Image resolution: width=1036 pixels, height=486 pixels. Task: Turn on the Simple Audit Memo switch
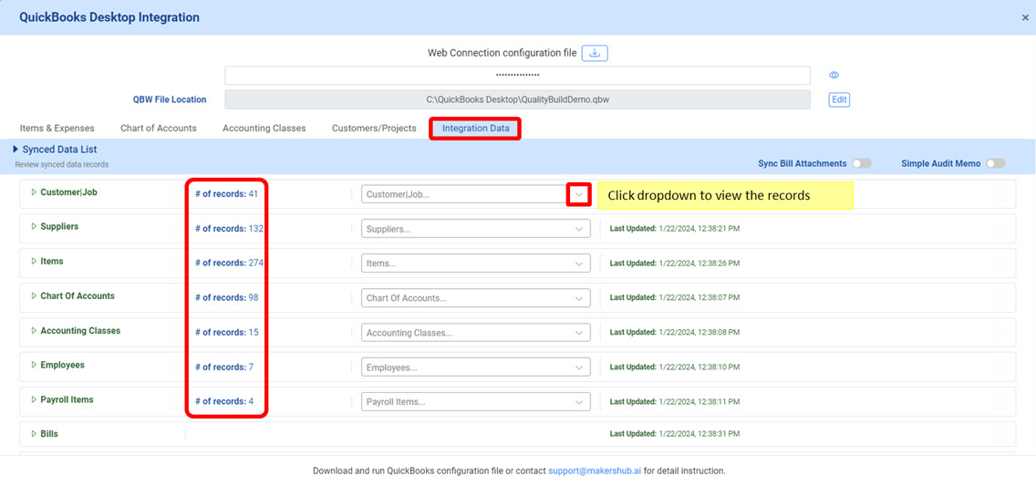[x=995, y=163]
